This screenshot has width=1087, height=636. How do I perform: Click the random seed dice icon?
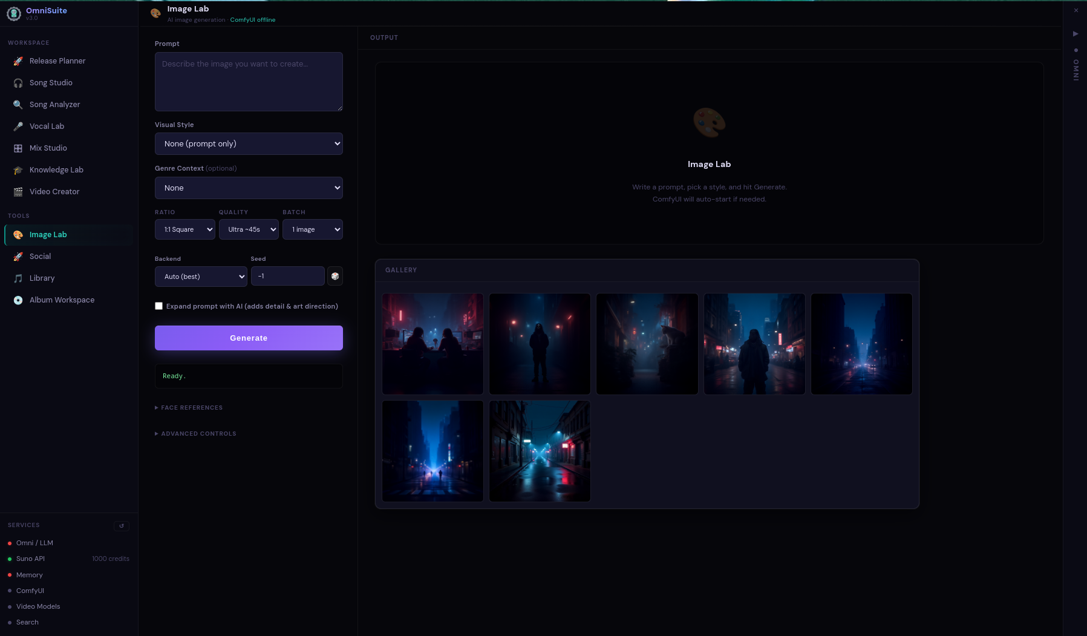(335, 277)
